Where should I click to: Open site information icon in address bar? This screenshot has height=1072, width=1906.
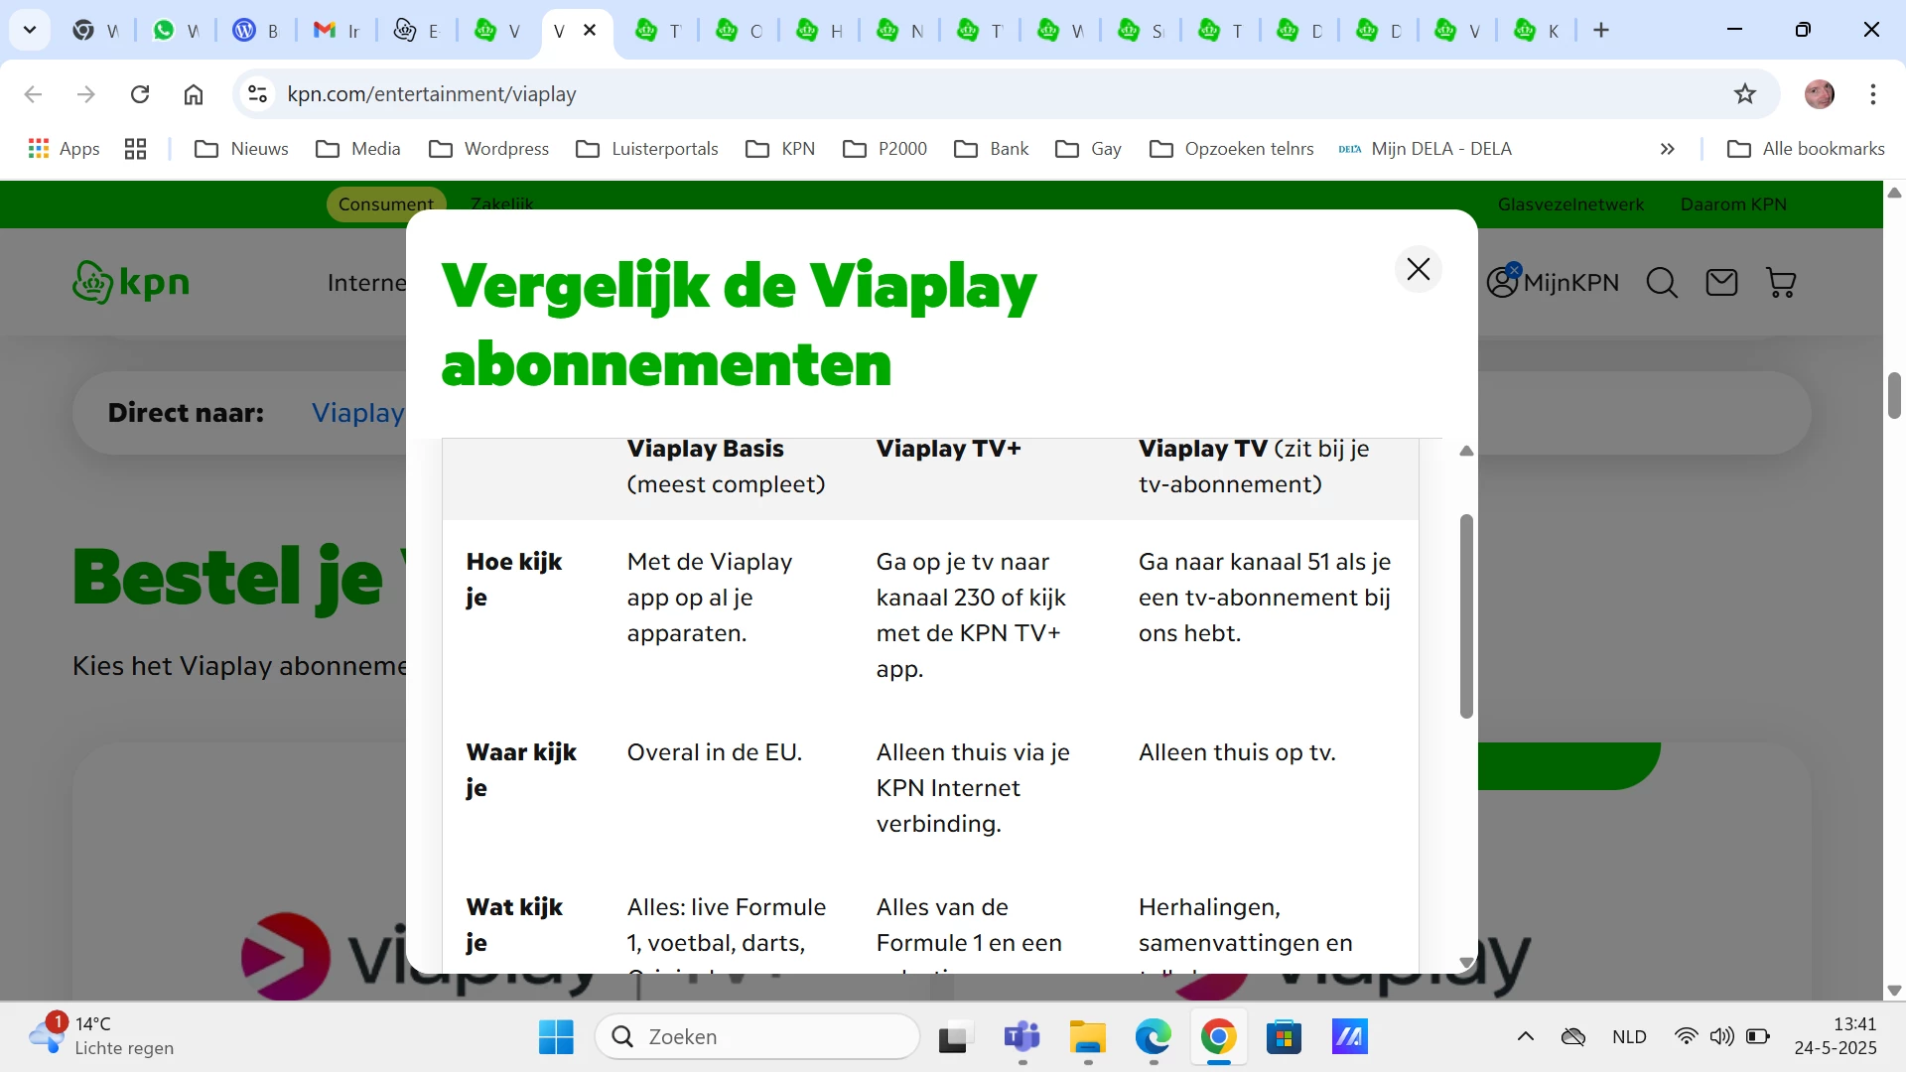point(258,94)
